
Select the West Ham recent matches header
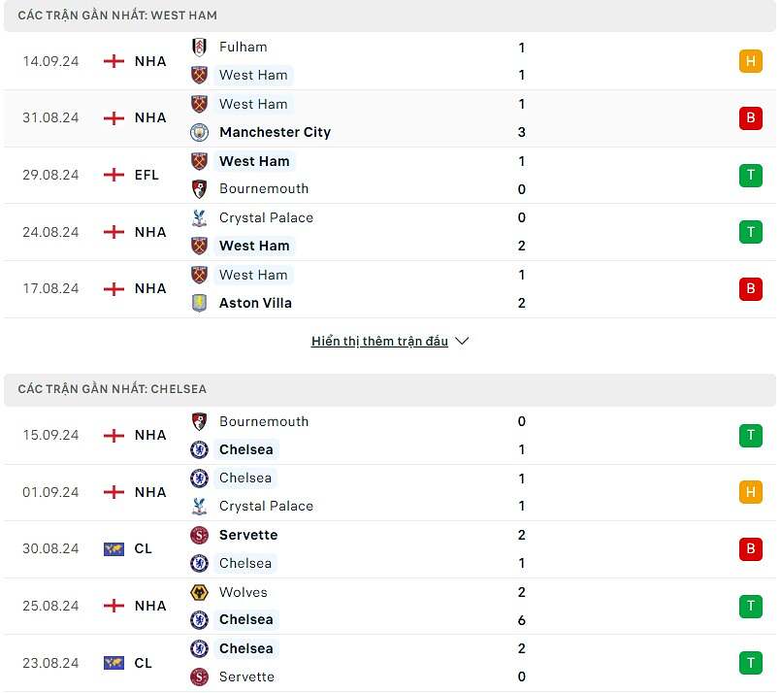click(x=117, y=16)
